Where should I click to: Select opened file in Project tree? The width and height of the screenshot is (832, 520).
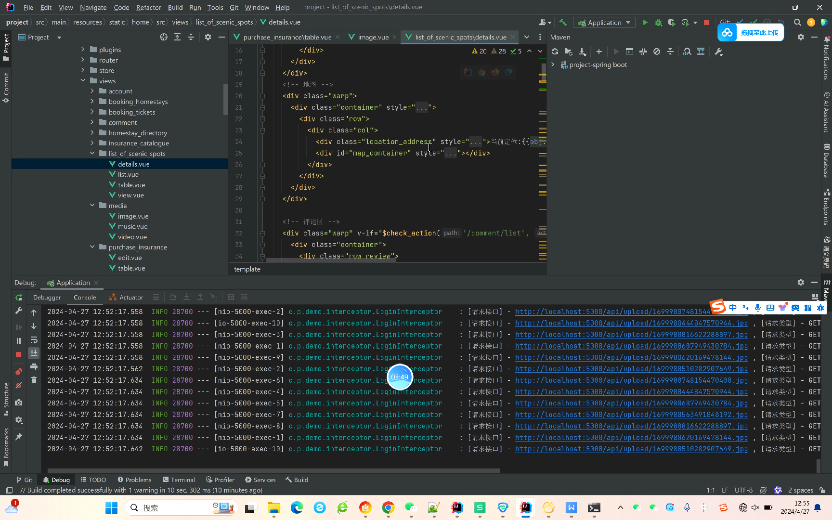pos(164,37)
